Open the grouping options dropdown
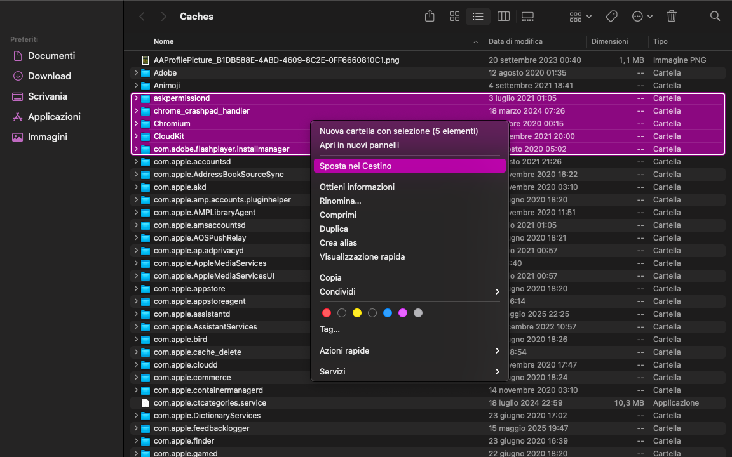 coord(579,16)
